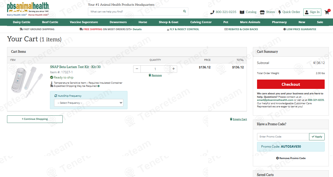This screenshot has height=177, width=333.
Task: Remove promo code via the x icon
Action: [x=277, y=158]
